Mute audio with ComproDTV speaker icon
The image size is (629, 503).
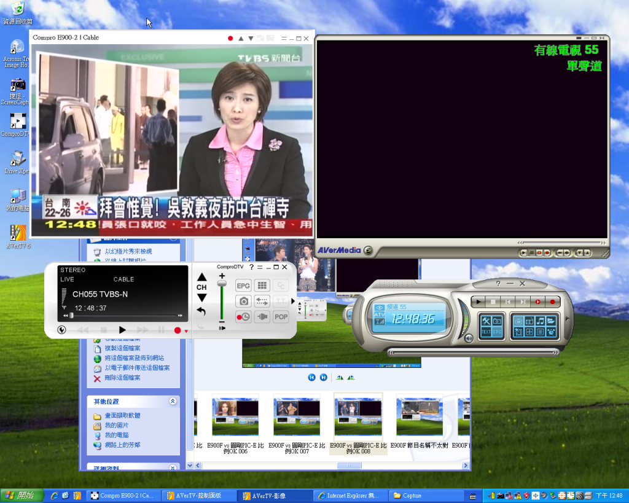point(221,328)
